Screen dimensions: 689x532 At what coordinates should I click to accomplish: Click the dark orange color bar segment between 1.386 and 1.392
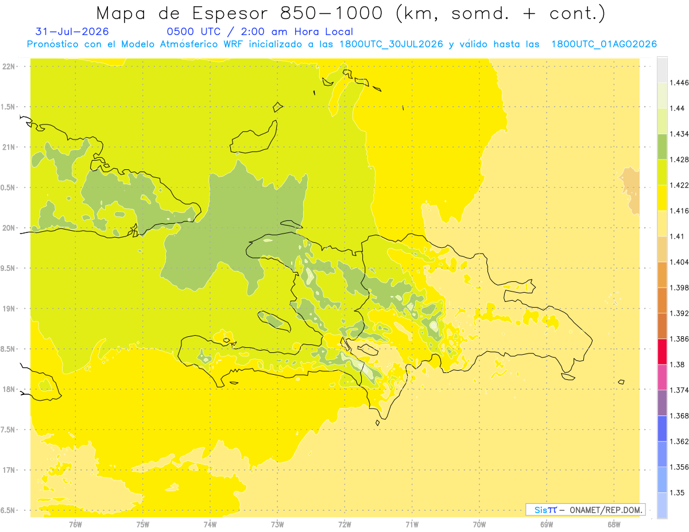662,326
